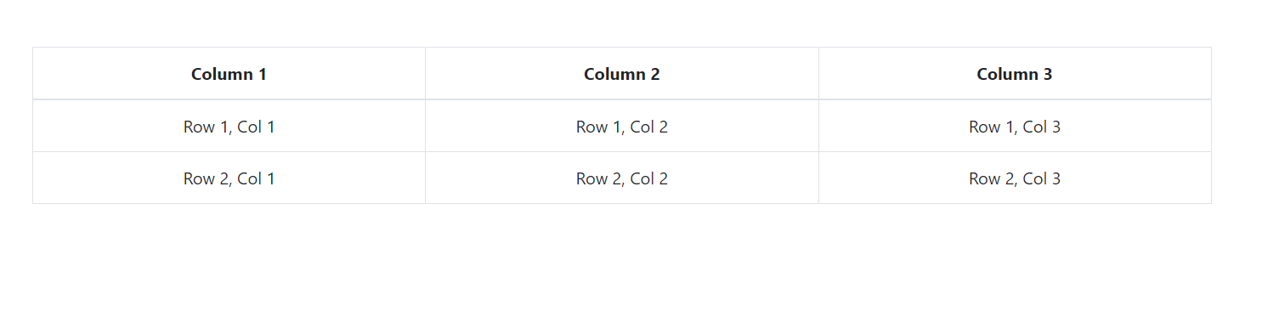
Task: Click the 'Row 1, Col 2' cell
Action: pos(622,127)
